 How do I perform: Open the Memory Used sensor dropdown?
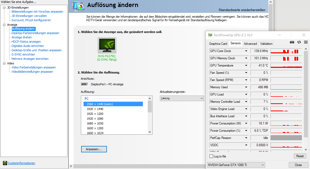(246, 87)
